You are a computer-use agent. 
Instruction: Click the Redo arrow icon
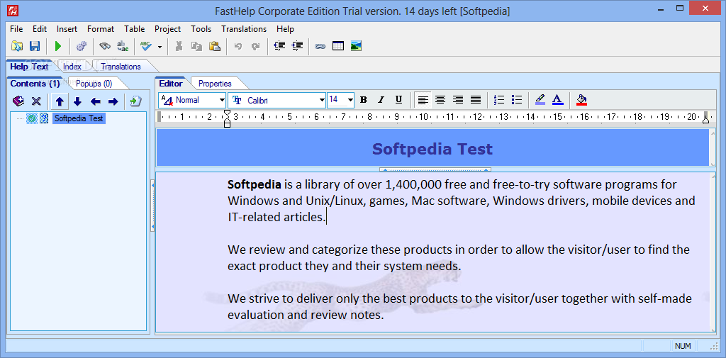coord(255,46)
